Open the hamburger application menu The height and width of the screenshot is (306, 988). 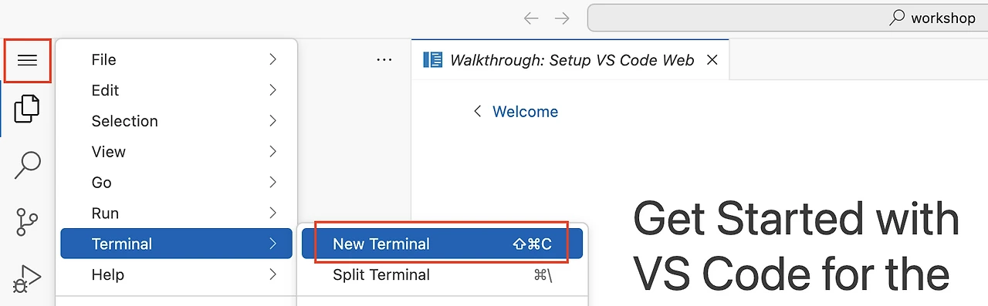(x=28, y=60)
